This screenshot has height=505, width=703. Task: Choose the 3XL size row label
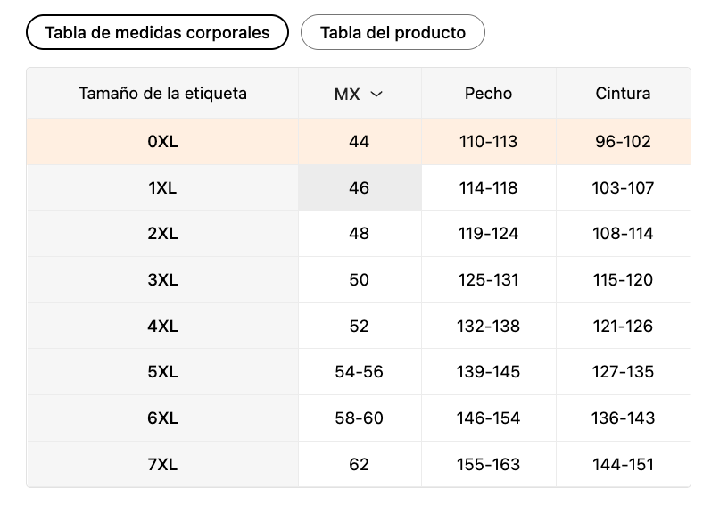pos(162,280)
